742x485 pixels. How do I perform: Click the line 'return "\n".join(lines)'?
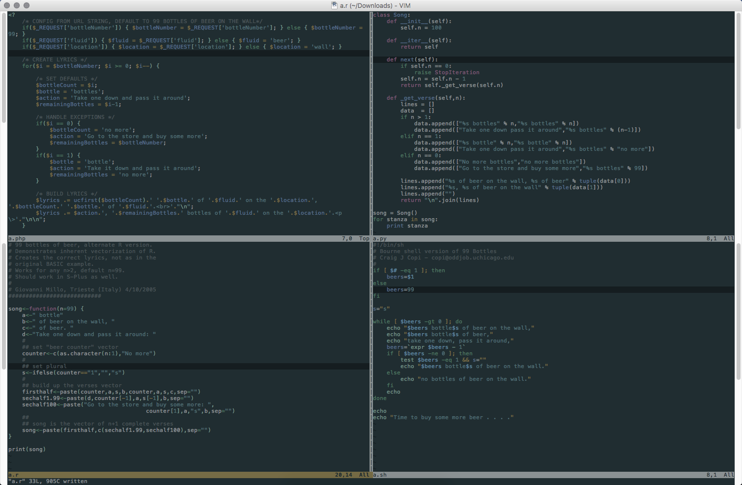tap(440, 200)
